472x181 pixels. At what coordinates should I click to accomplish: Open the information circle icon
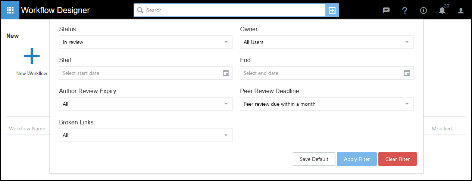[x=423, y=10]
